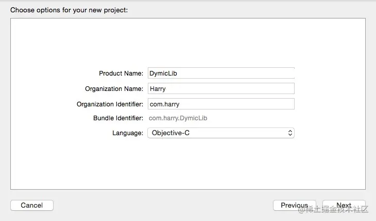
Task: Click the 'Choose options for your new project' heading
Action: click(x=69, y=10)
